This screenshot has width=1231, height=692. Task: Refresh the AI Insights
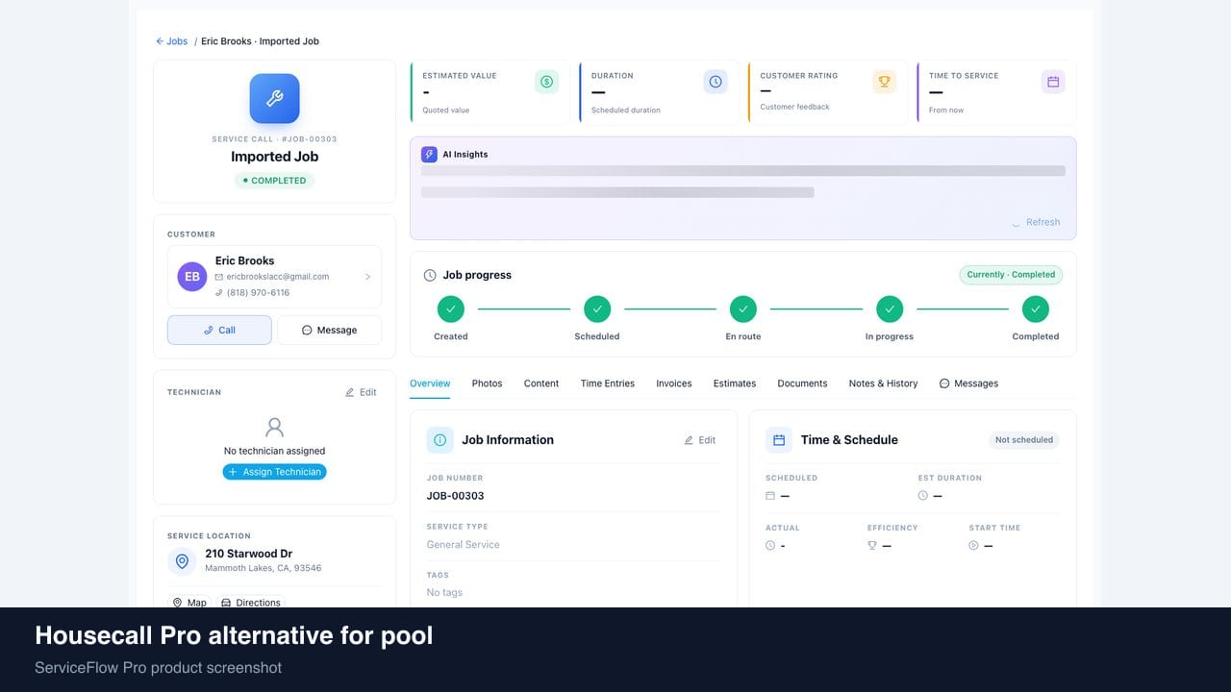[x=1036, y=222]
